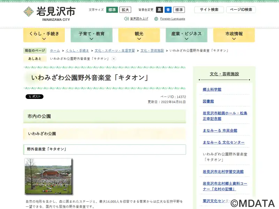Click the ページID検索 button
This screenshot has height=209, width=279.
tap(241, 10)
